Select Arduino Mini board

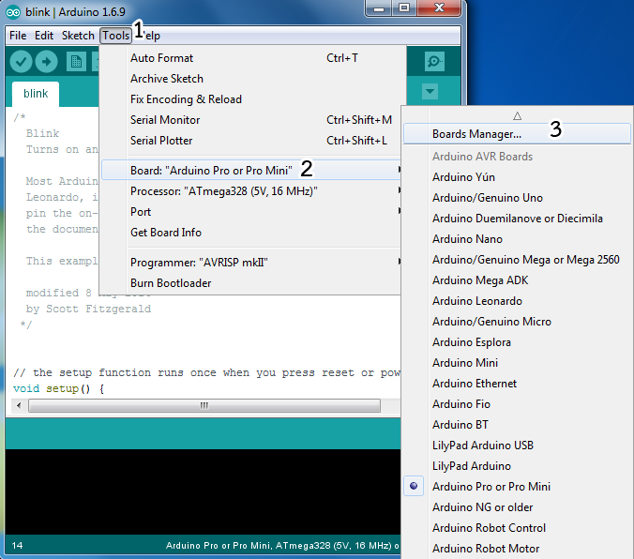click(517, 363)
